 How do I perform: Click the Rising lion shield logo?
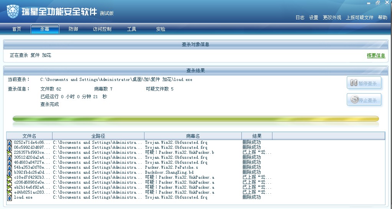[x=13, y=12]
